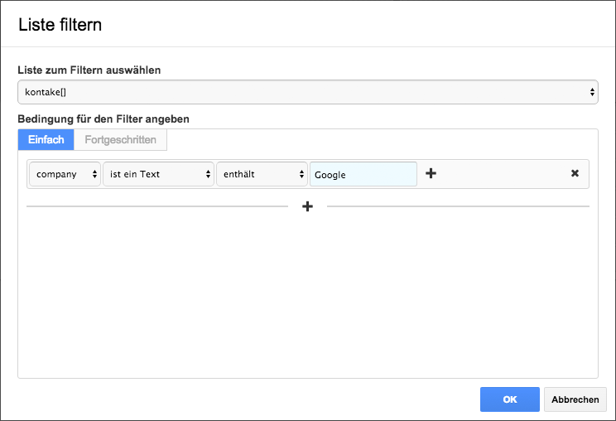Click the up-down arrows on 'ist ein Text'
616x421 pixels.
(208, 174)
